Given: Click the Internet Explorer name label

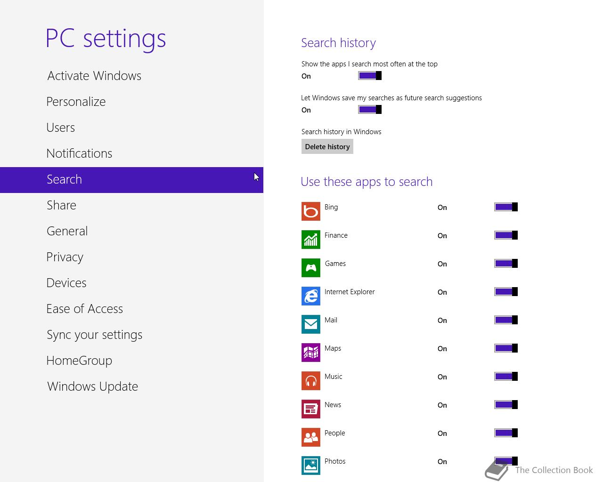Looking at the screenshot, I should tap(350, 292).
